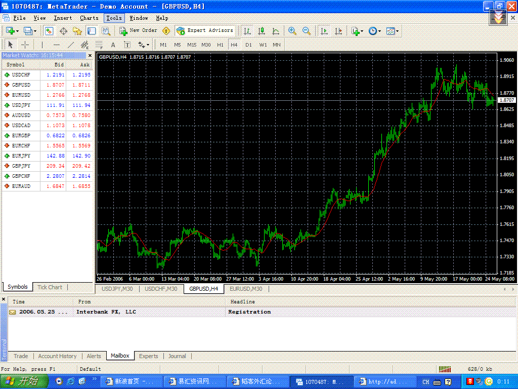Select the text label T tool

pyautogui.click(x=127, y=45)
